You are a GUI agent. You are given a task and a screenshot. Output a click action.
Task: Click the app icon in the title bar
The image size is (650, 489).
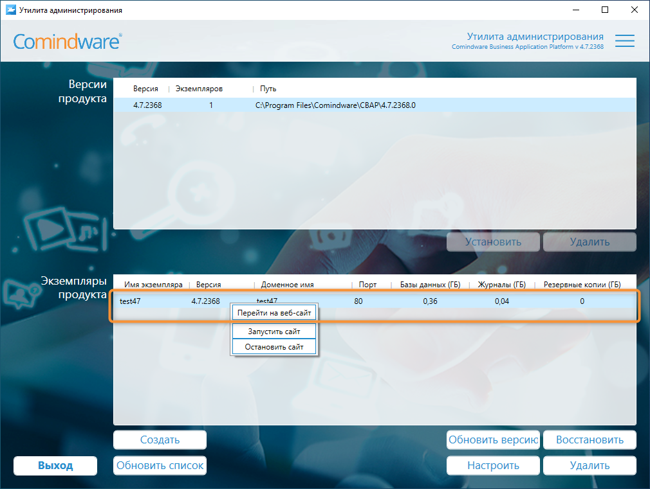pyautogui.click(x=10, y=10)
